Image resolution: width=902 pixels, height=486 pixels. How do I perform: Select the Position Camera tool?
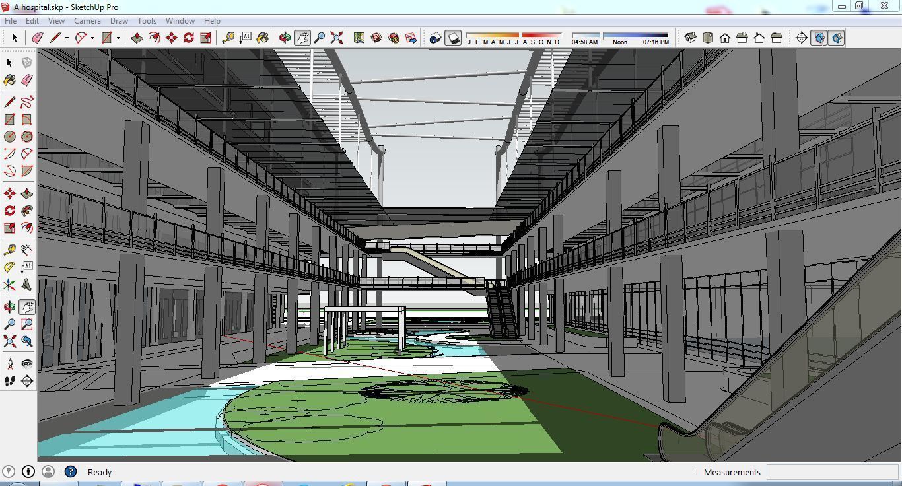tap(10, 364)
